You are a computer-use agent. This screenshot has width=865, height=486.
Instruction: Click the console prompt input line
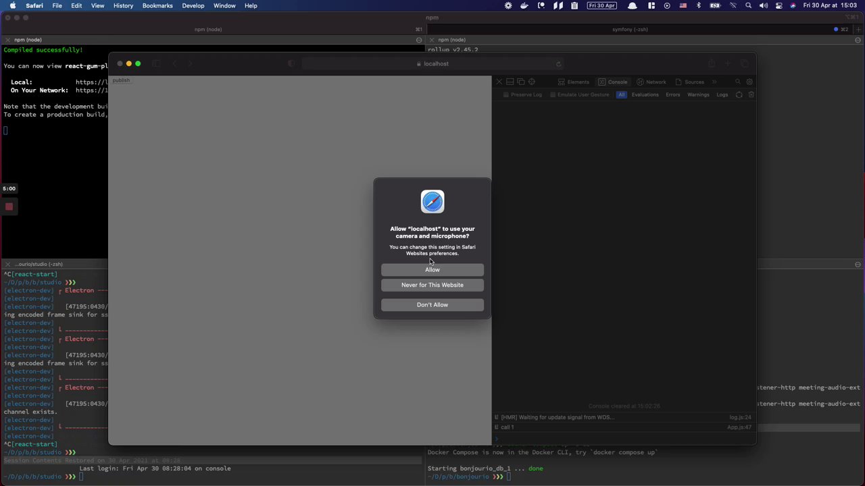[x=625, y=438]
